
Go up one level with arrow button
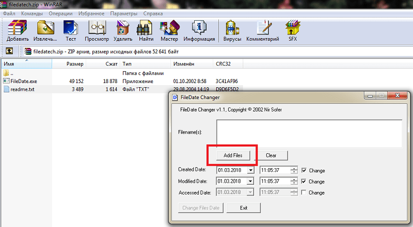coord(9,51)
